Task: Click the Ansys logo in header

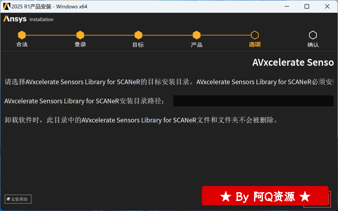Action: [15, 19]
